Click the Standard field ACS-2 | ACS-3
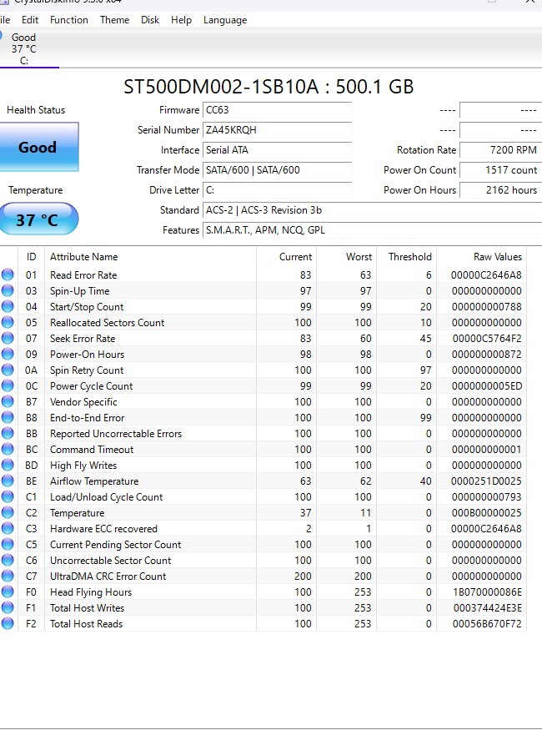 [x=372, y=210]
